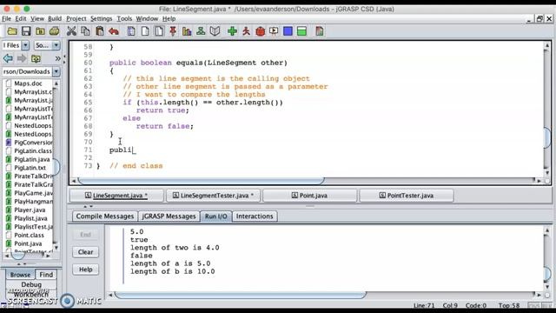The image size is (556, 313).
Task: Click the Clear button in Run I/O
Action: tap(85, 252)
